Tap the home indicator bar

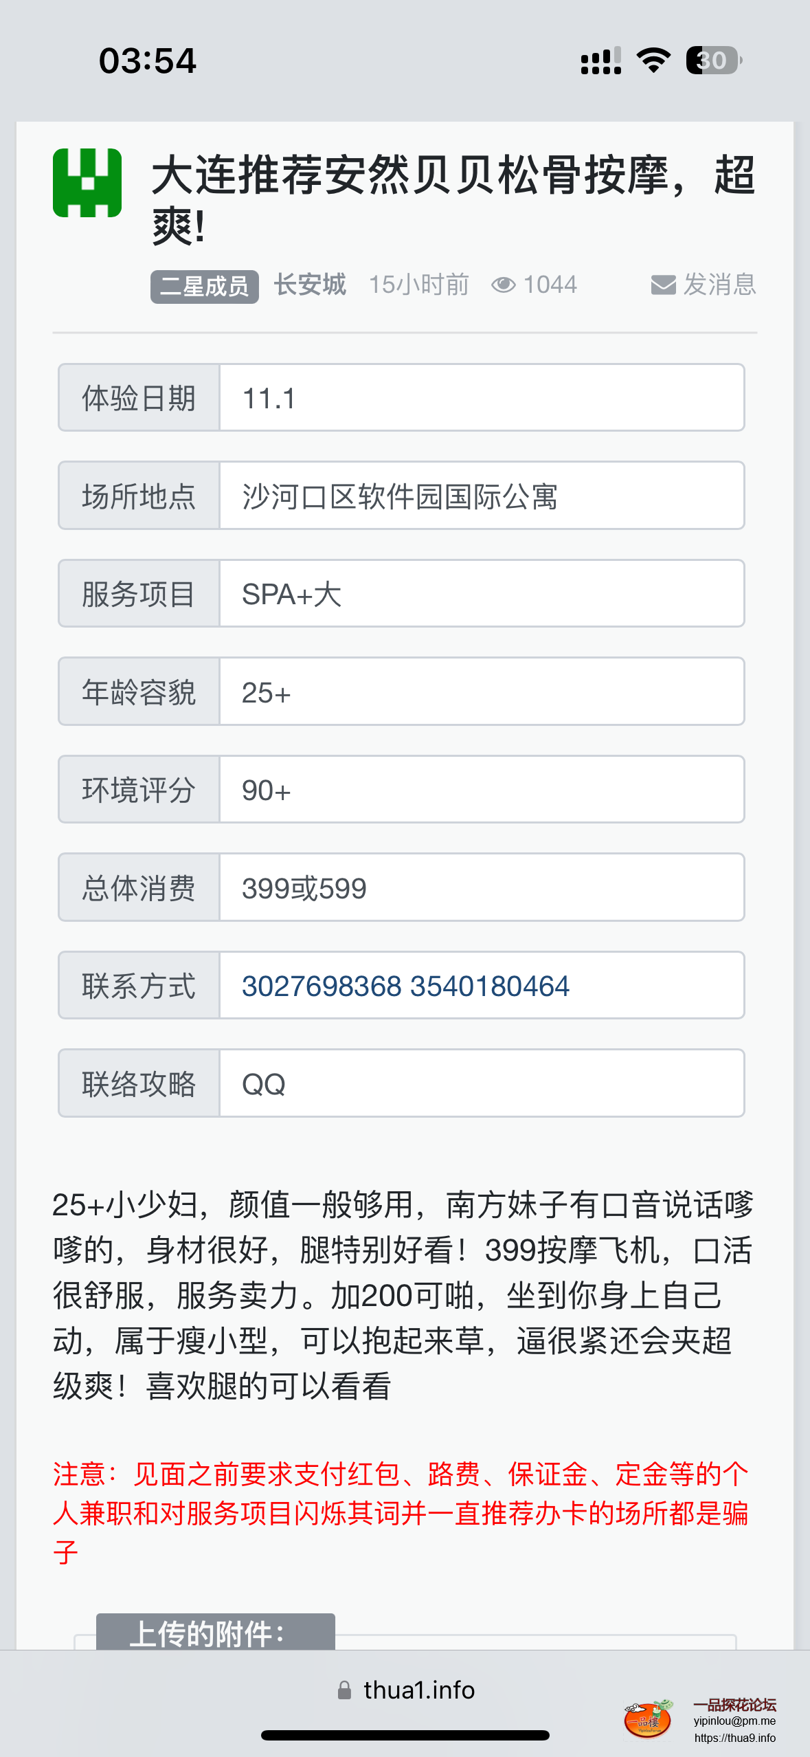(x=405, y=1735)
